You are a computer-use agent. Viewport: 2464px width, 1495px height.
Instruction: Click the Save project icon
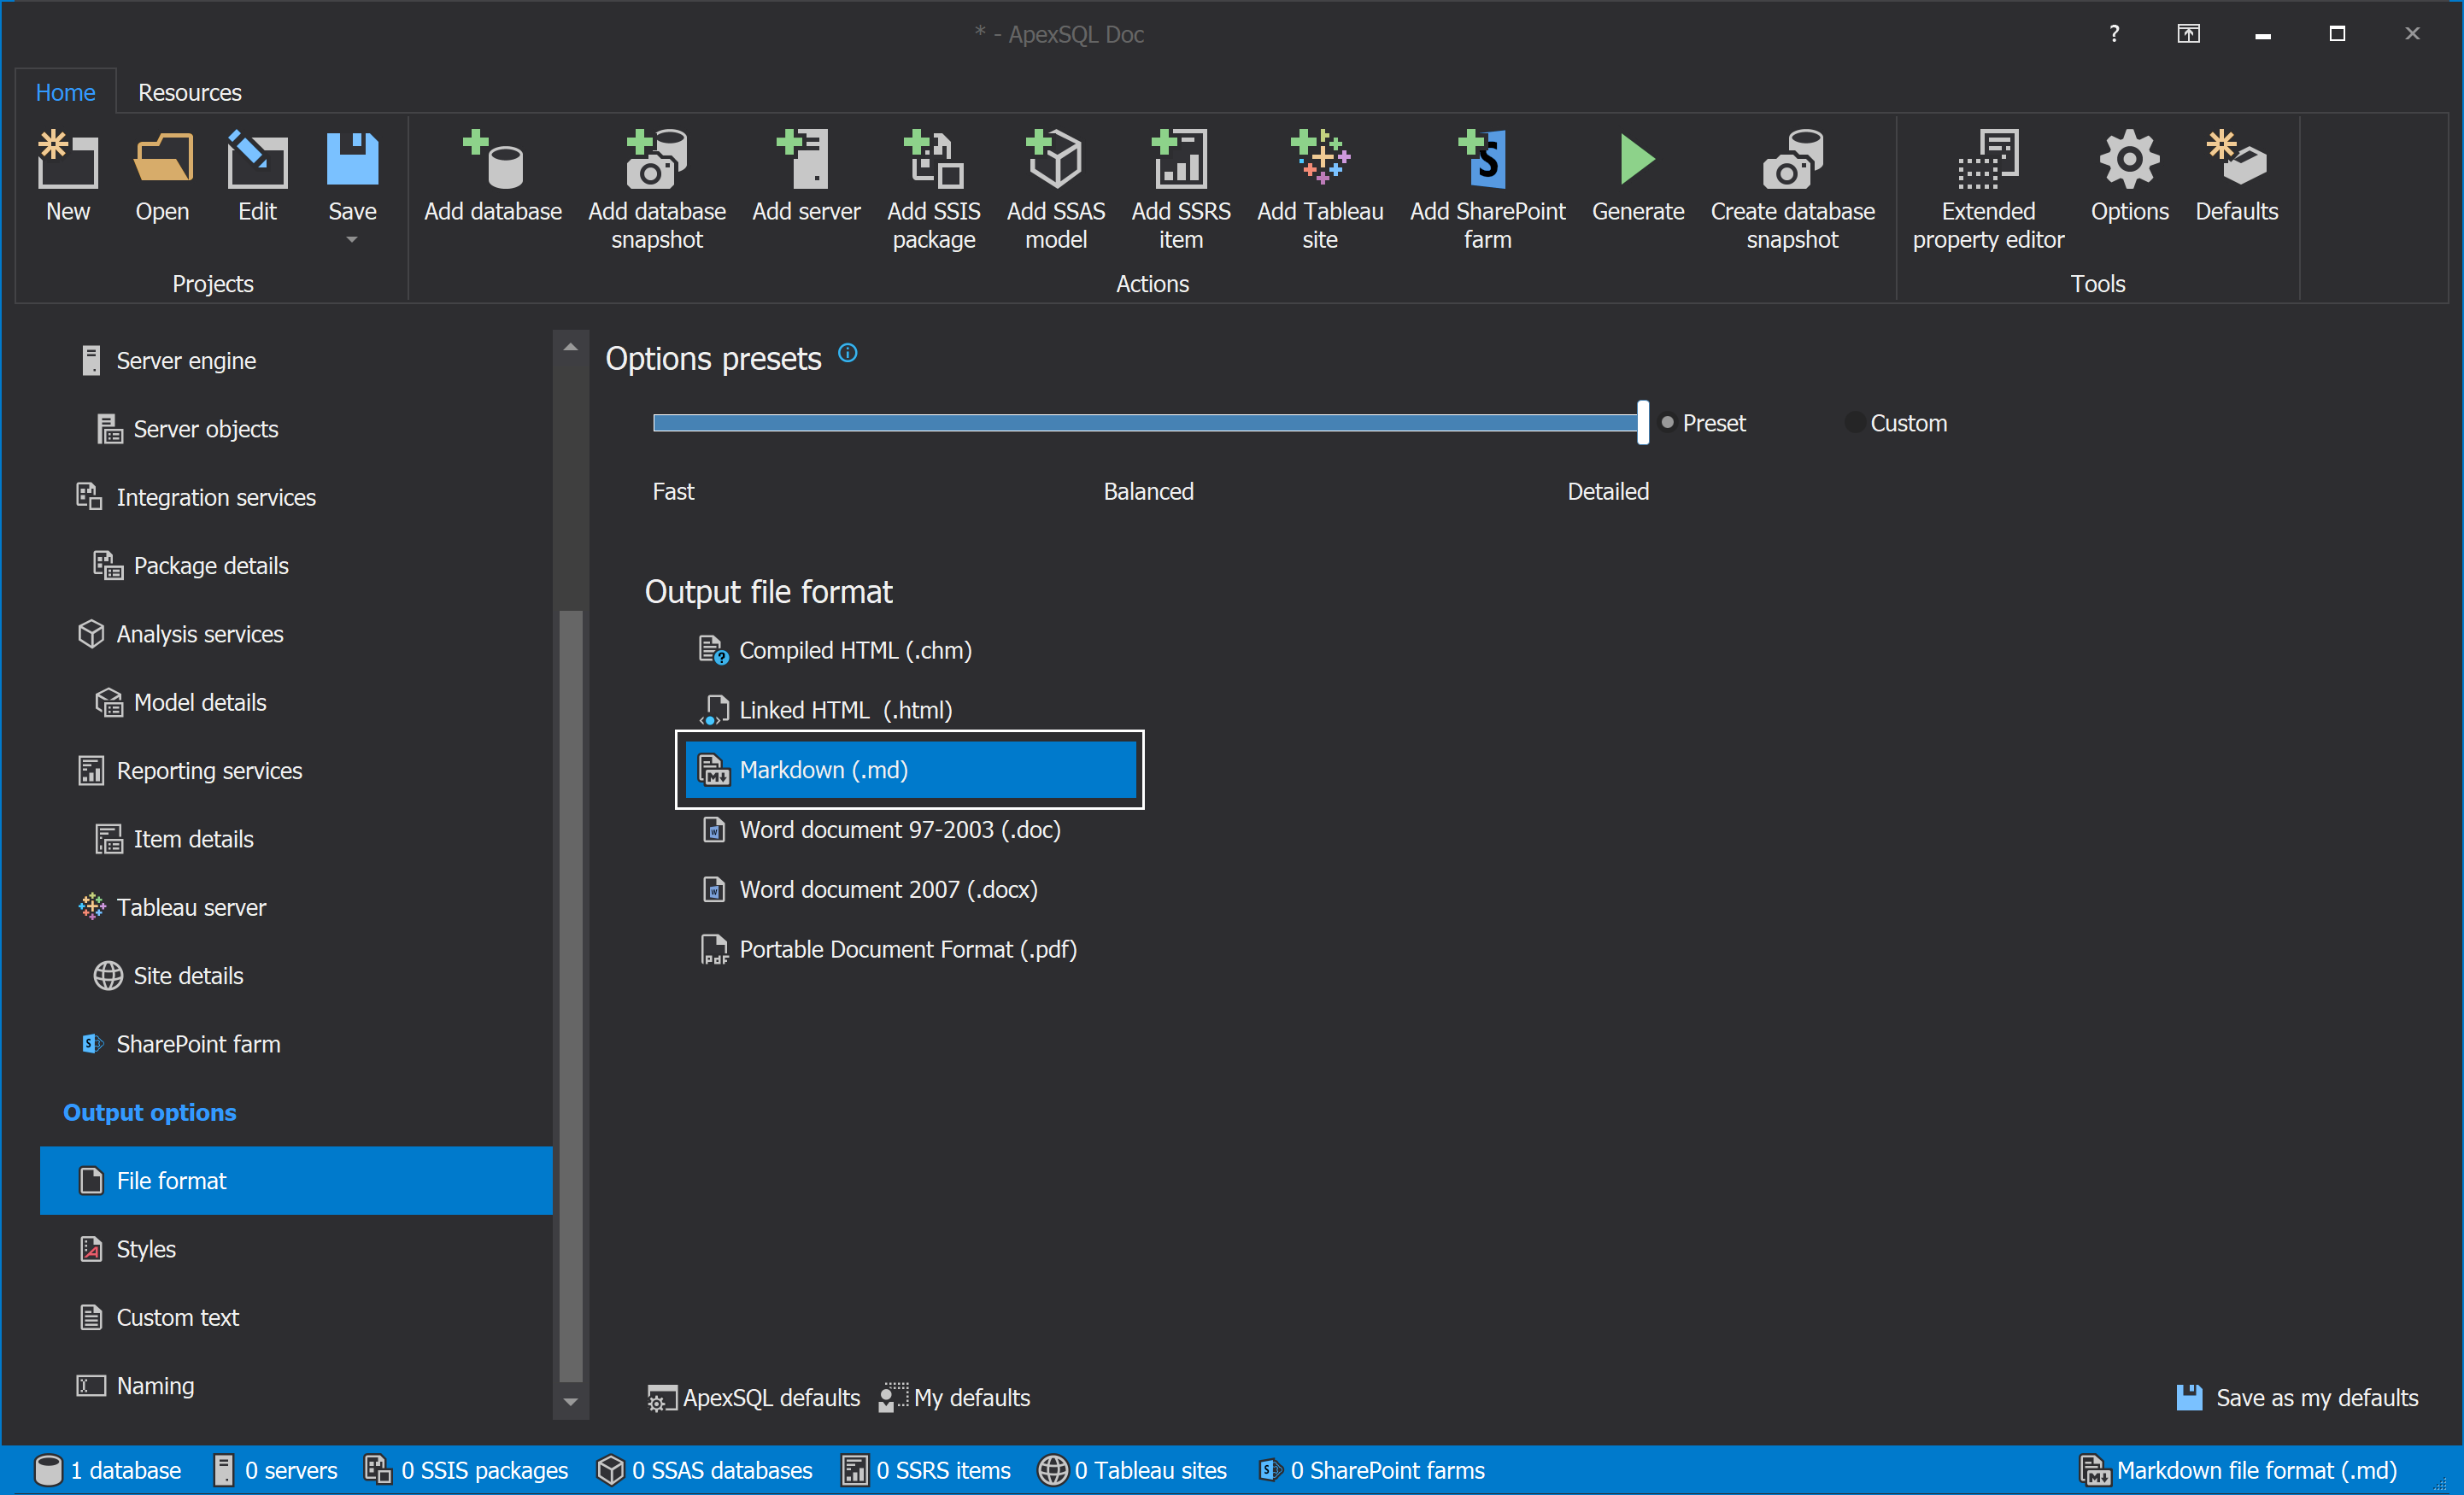pos(352,160)
